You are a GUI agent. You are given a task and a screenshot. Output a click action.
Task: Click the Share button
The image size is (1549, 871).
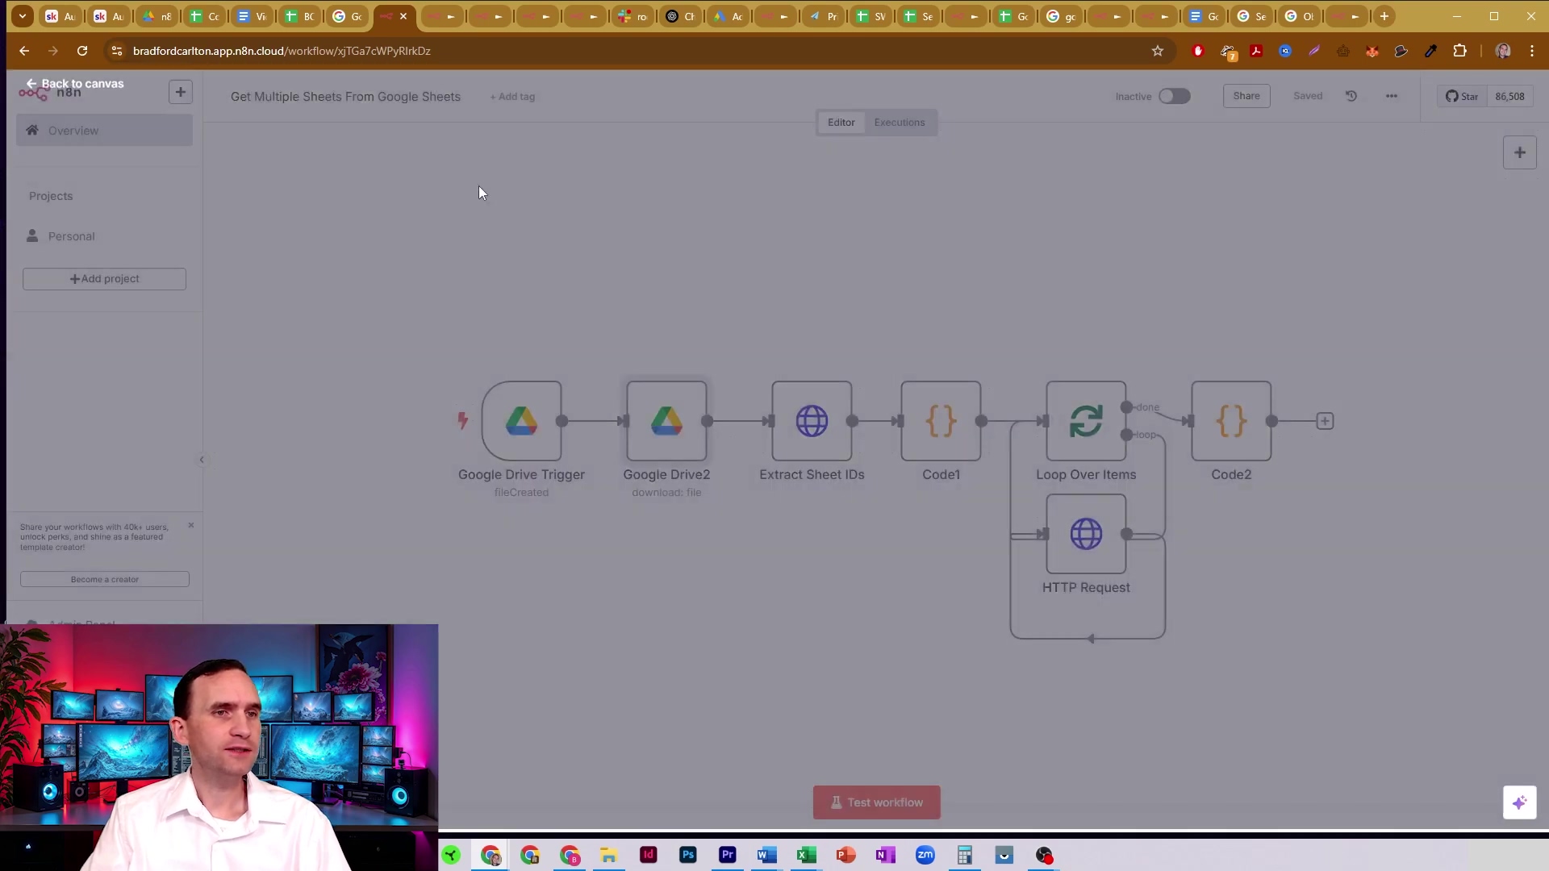pyautogui.click(x=1246, y=96)
